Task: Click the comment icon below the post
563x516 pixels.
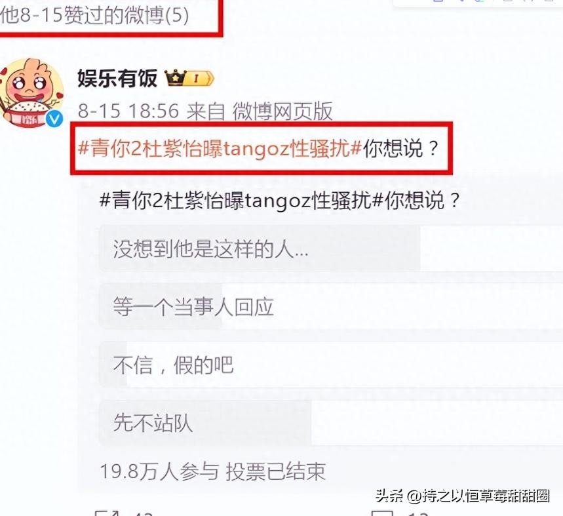Action: (x=382, y=513)
